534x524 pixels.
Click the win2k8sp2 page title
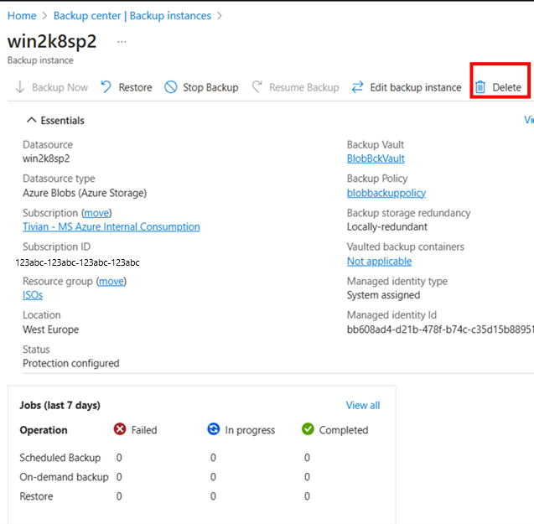pos(52,42)
